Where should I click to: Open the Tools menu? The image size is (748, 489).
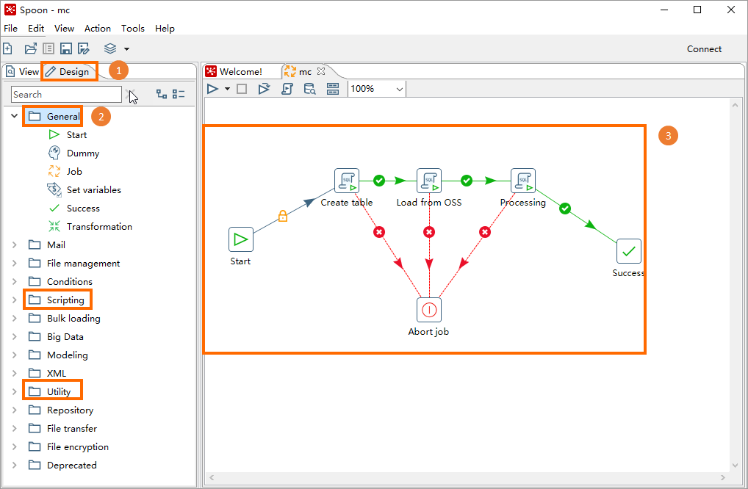click(133, 28)
